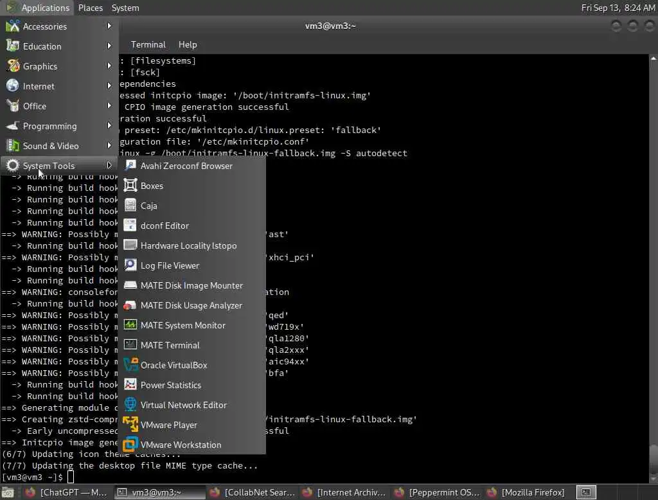Expand the Sound & Video submenu arrow
This screenshot has height=500, width=658.
109,146
